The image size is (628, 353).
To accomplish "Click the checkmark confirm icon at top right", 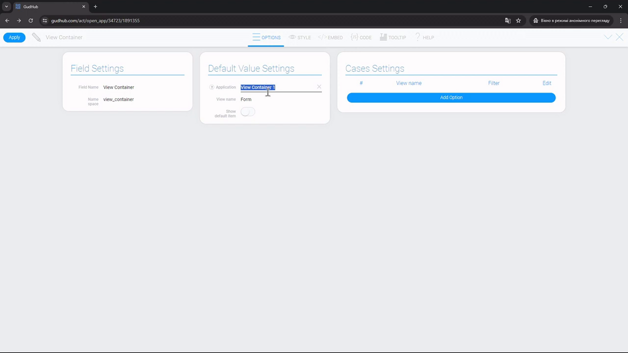I will point(608,37).
